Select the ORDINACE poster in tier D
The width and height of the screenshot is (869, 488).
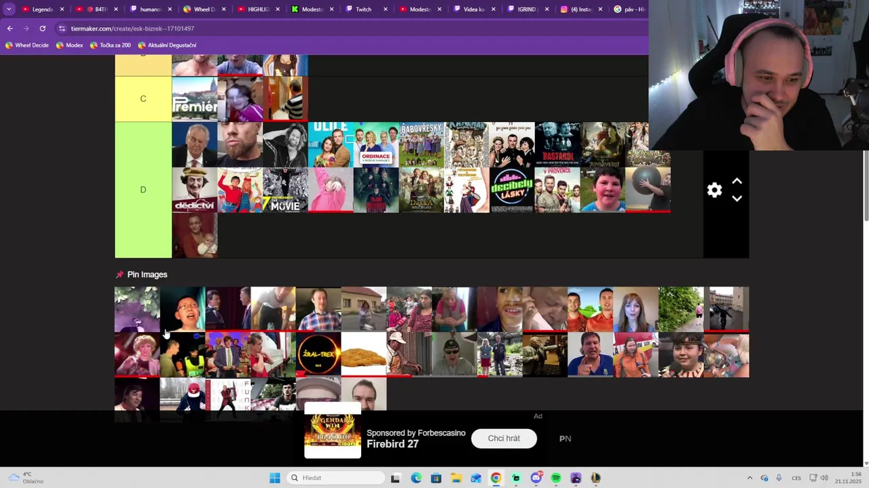pos(376,144)
